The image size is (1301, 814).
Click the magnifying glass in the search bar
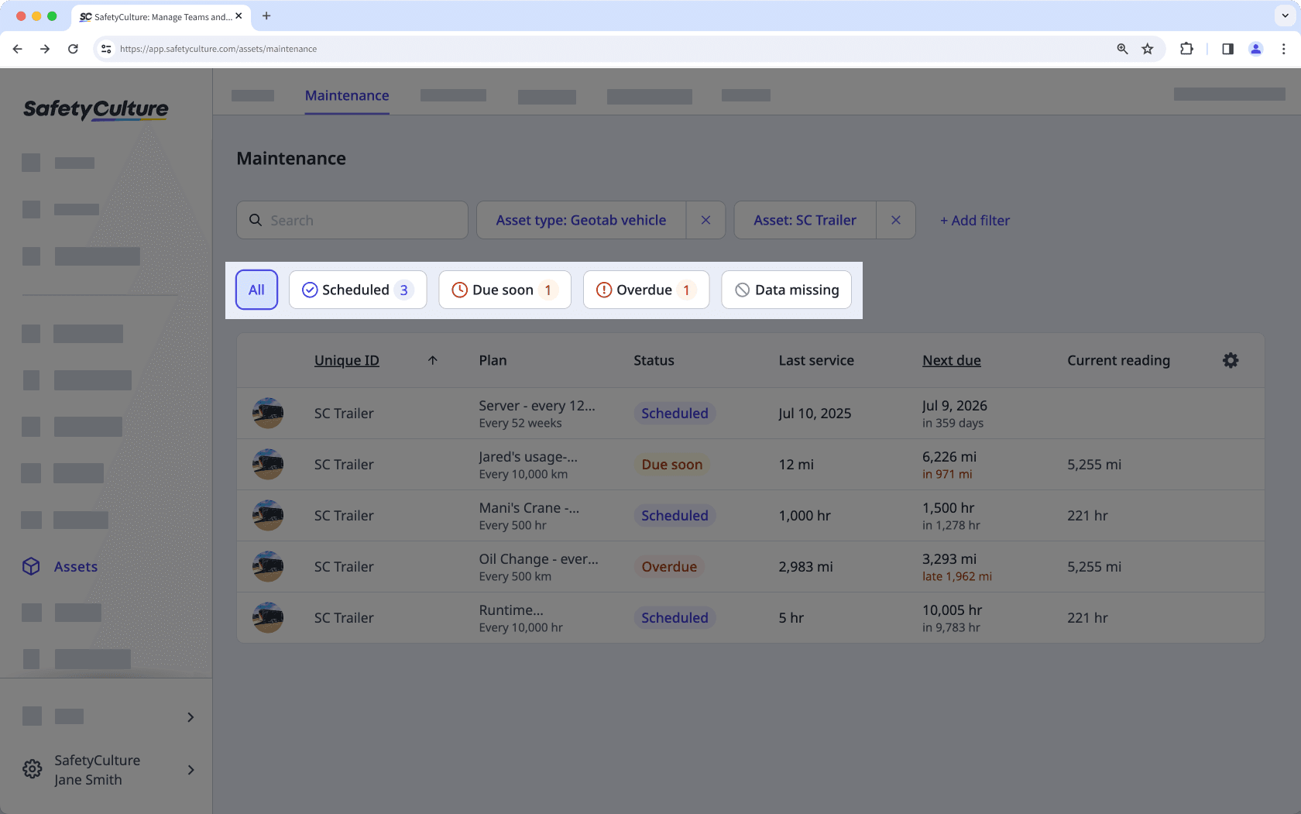(x=256, y=220)
